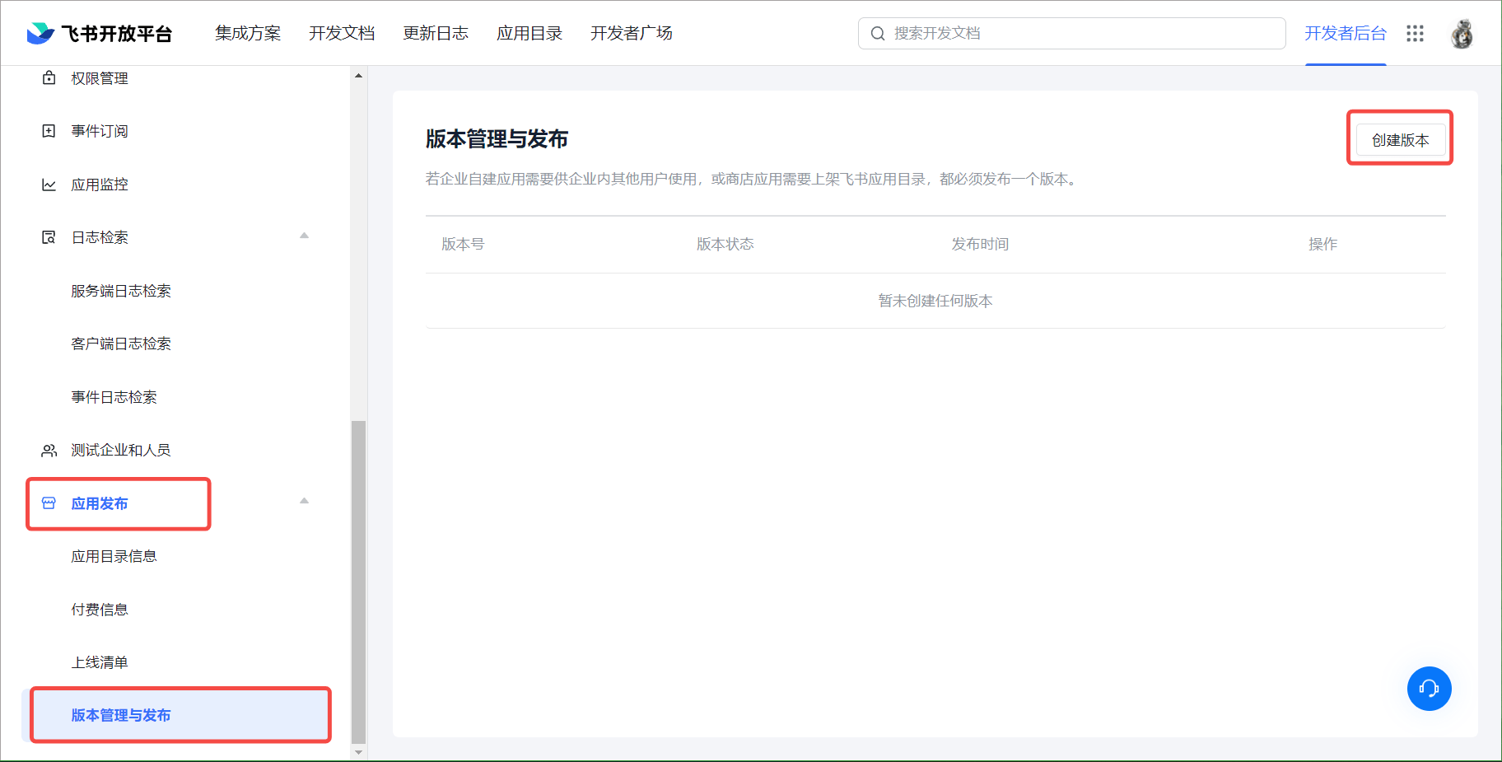Click the 事件订阅 sidebar icon
The width and height of the screenshot is (1502, 762).
pos(49,131)
